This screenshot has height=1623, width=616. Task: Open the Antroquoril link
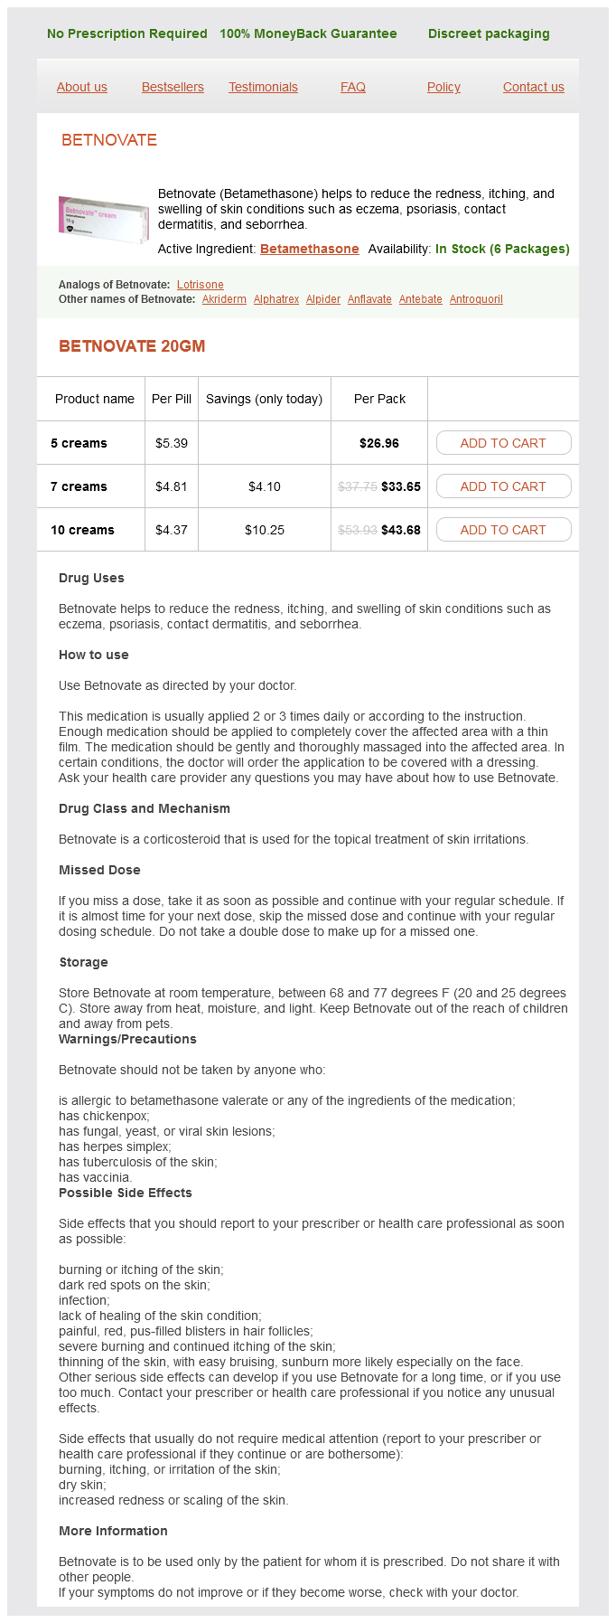tap(476, 299)
